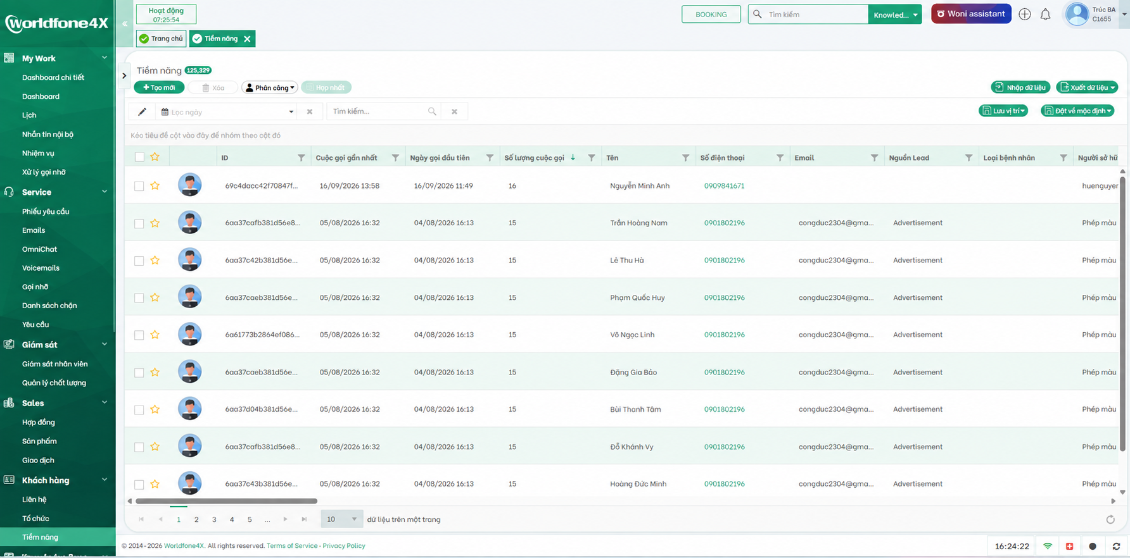
Task: Jump to the last page arrow
Action: click(x=304, y=519)
